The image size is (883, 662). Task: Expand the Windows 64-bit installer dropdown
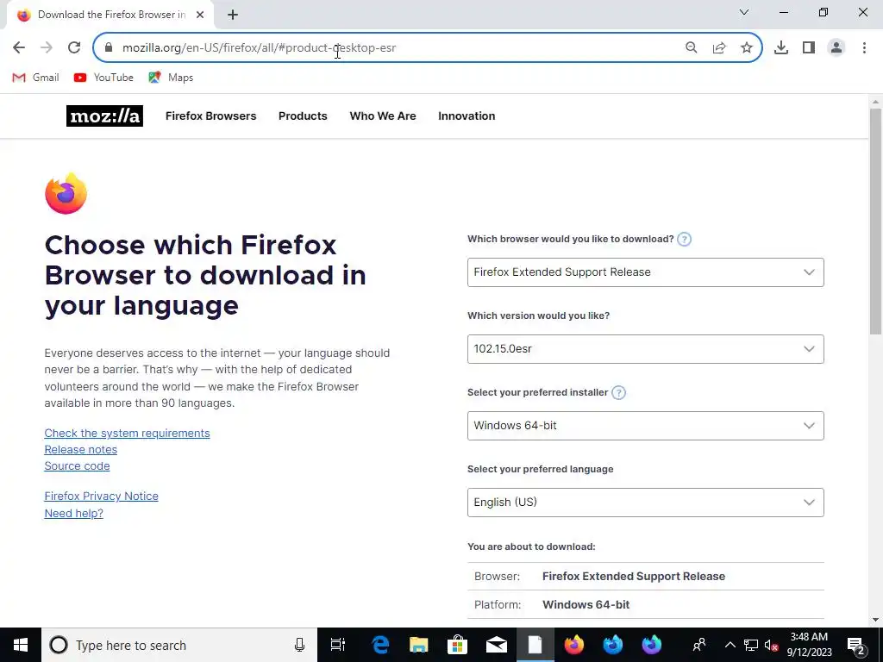click(645, 426)
